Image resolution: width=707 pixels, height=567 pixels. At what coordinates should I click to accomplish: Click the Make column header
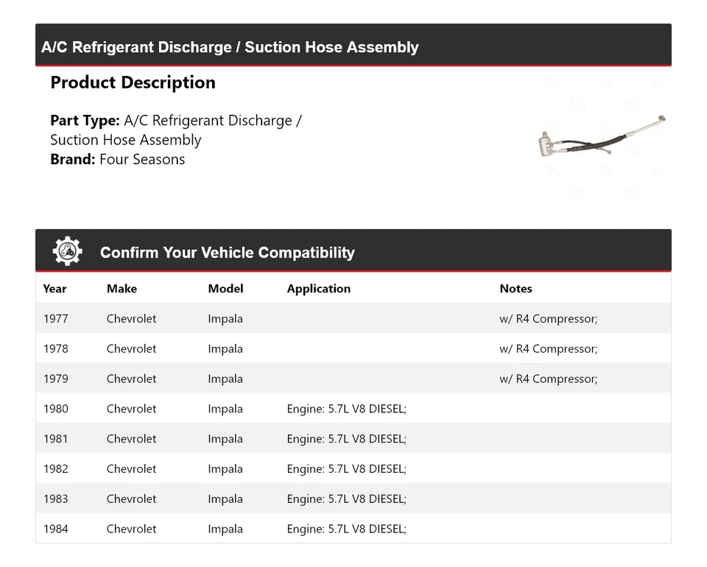click(122, 289)
